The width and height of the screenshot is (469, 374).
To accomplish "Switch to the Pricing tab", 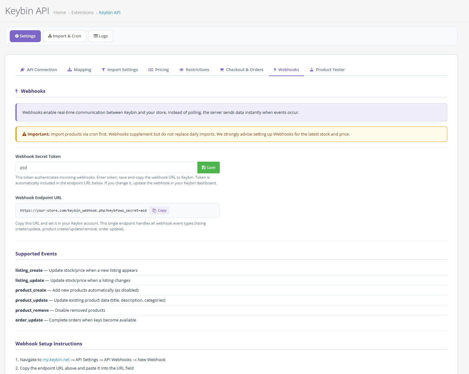I will click(162, 70).
